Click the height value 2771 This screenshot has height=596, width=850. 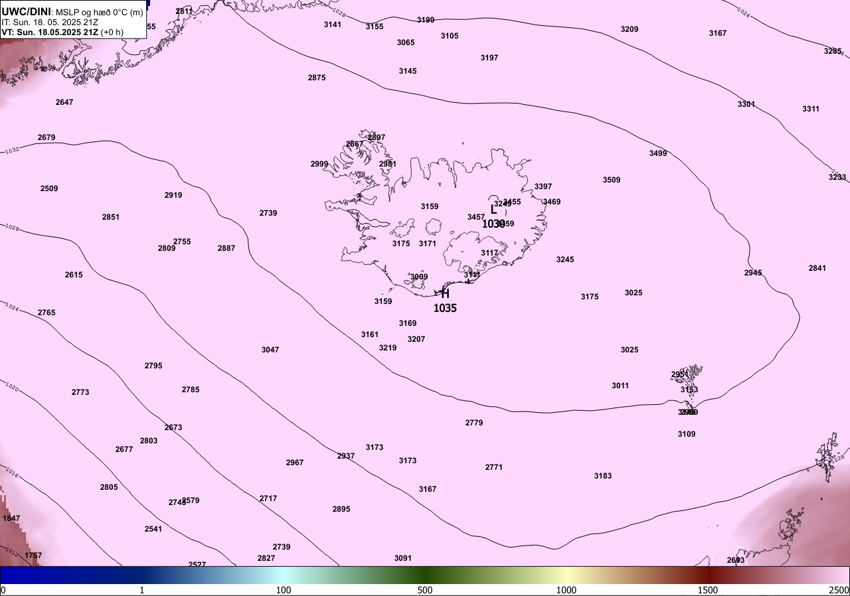(494, 467)
